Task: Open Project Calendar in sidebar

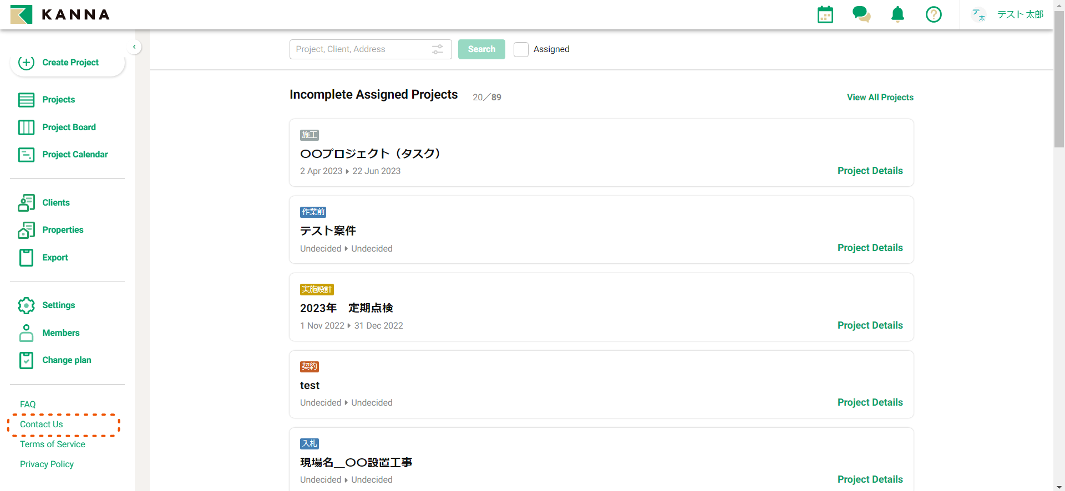Action: [75, 155]
